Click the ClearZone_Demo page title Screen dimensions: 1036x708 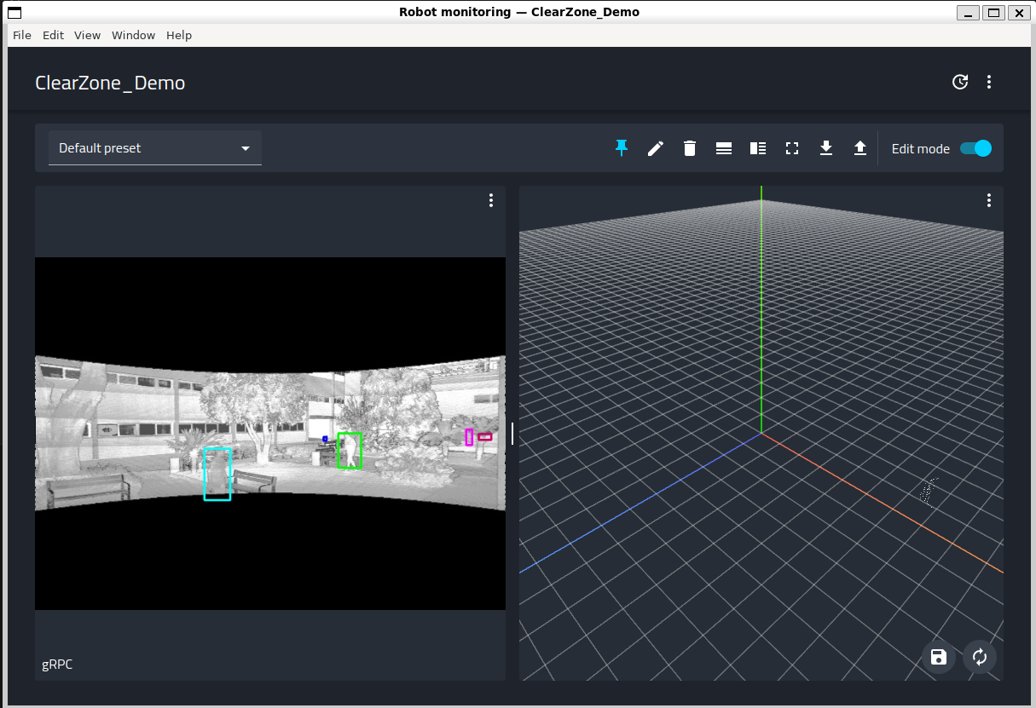[110, 83]
